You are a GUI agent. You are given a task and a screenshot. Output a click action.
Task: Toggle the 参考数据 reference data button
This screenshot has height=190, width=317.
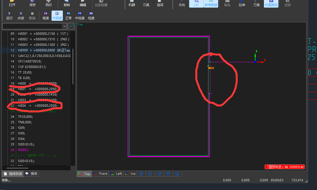coord(211,3)
